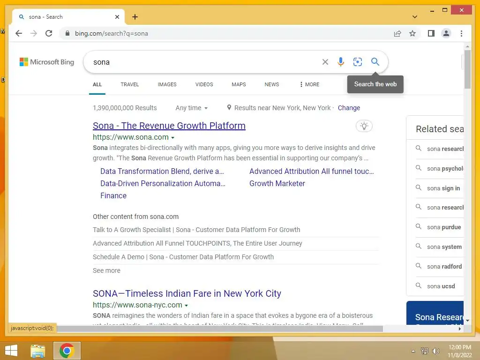Viewport: 480px width, 360px height.
Task: Open Schedule A Demo link
Action: tap(183, 257)
